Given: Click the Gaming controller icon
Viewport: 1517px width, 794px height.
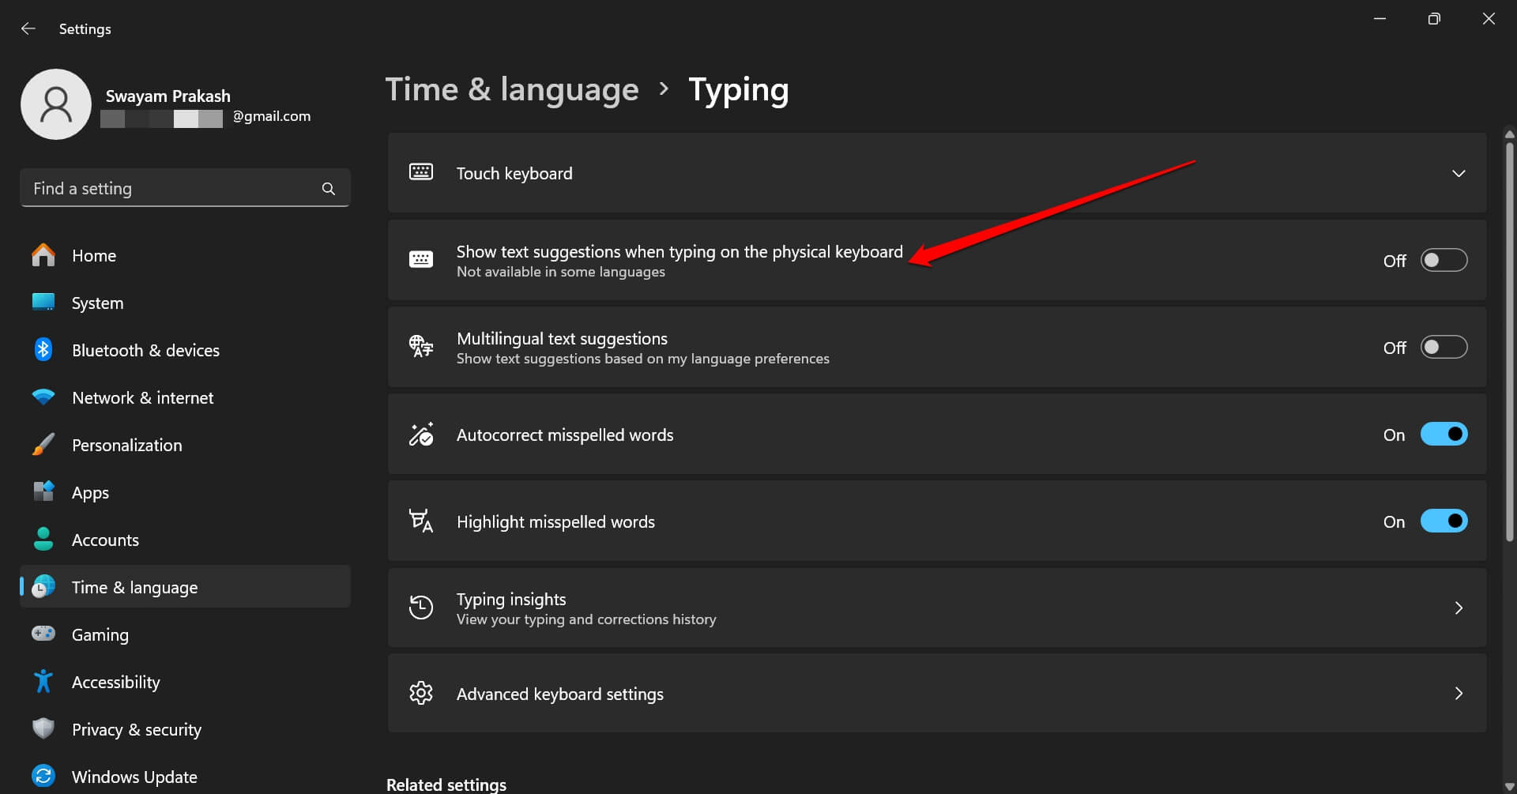Looking at the screenshot, I should click(x=43, y=634).
